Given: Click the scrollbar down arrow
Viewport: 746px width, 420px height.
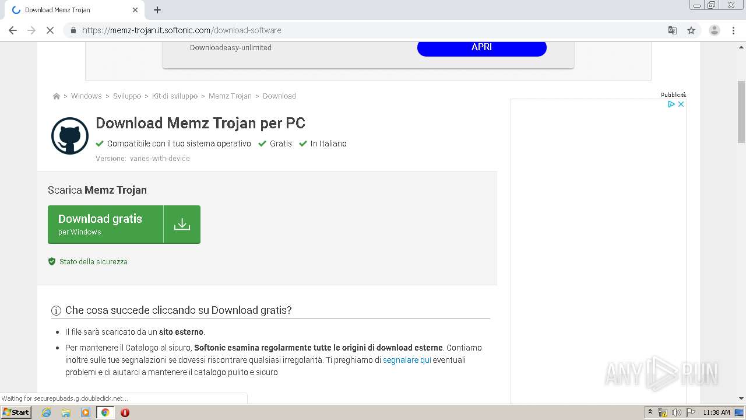Looking at the screenshot, I should pyautogui.click(x=741, y=398).
